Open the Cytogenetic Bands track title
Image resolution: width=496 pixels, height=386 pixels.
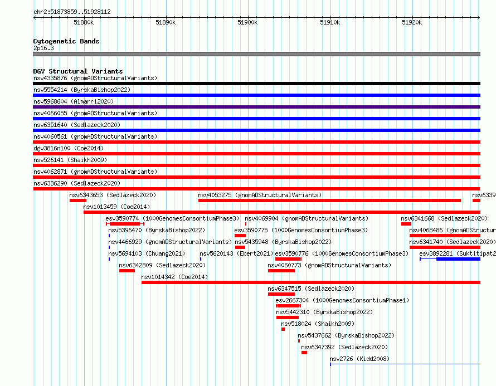click(x=66, y=41)
